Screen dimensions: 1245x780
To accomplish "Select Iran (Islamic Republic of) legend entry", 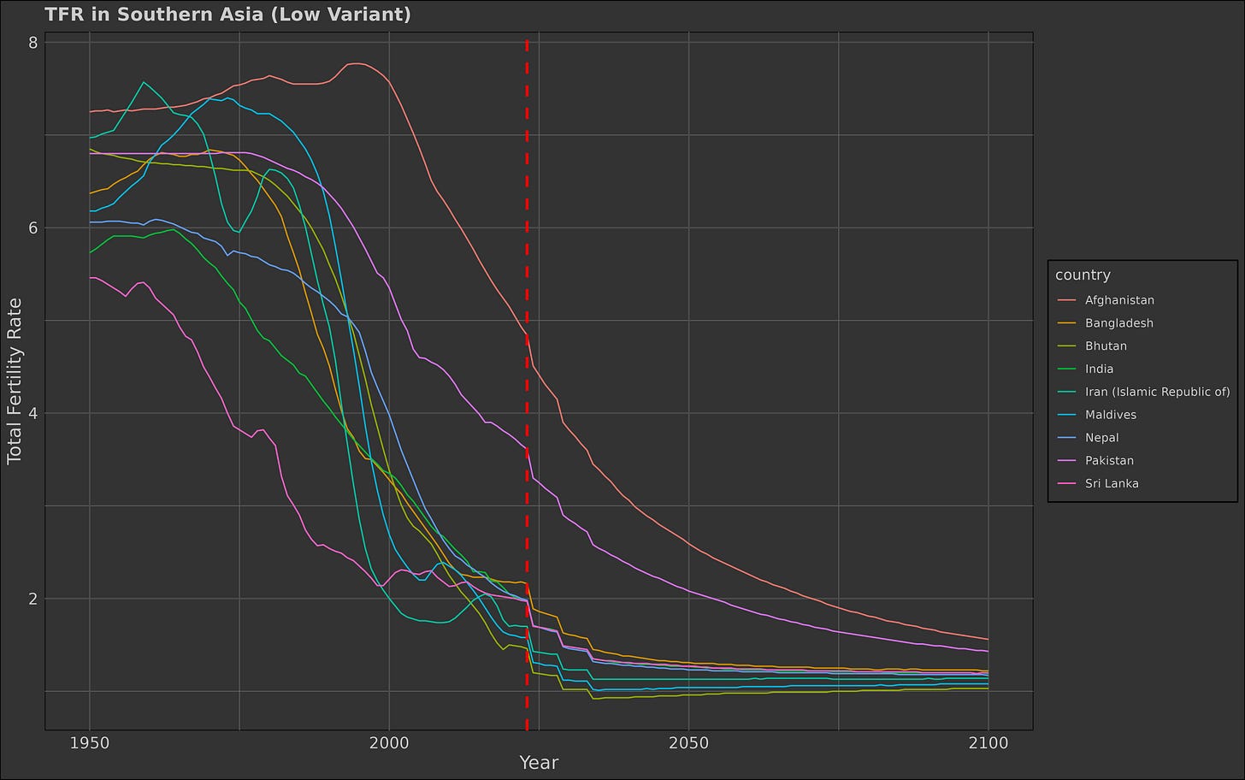I will point(1157,392).
